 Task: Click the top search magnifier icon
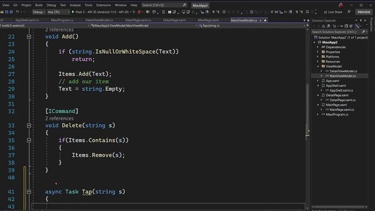tap(185, 5)
